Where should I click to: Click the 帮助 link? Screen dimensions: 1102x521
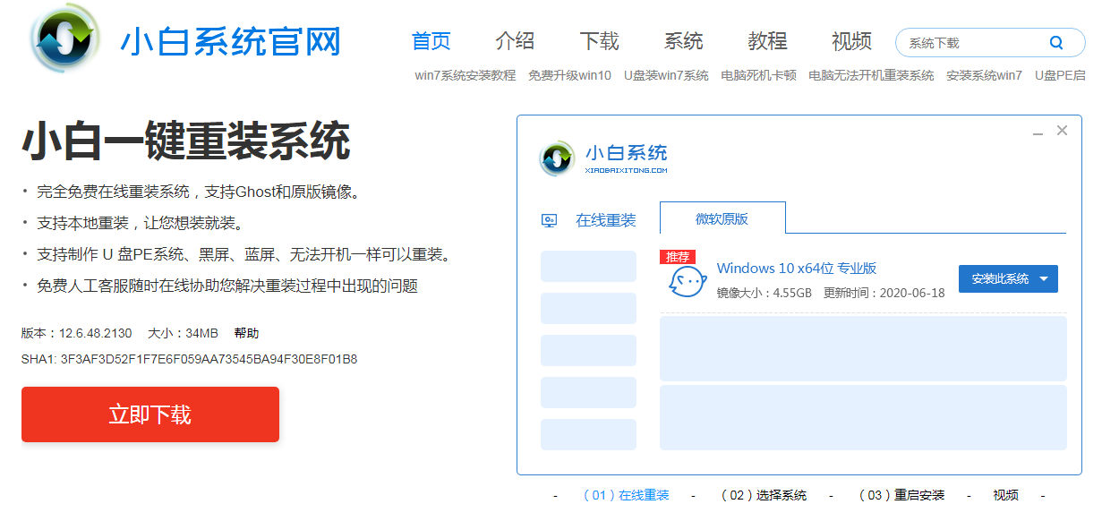point(246,333)
